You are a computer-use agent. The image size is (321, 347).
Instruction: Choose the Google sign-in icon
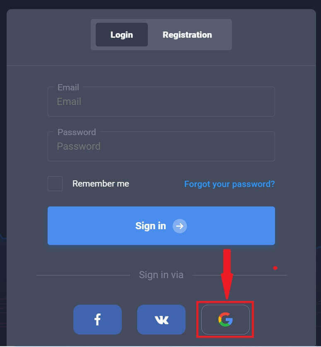225,319
